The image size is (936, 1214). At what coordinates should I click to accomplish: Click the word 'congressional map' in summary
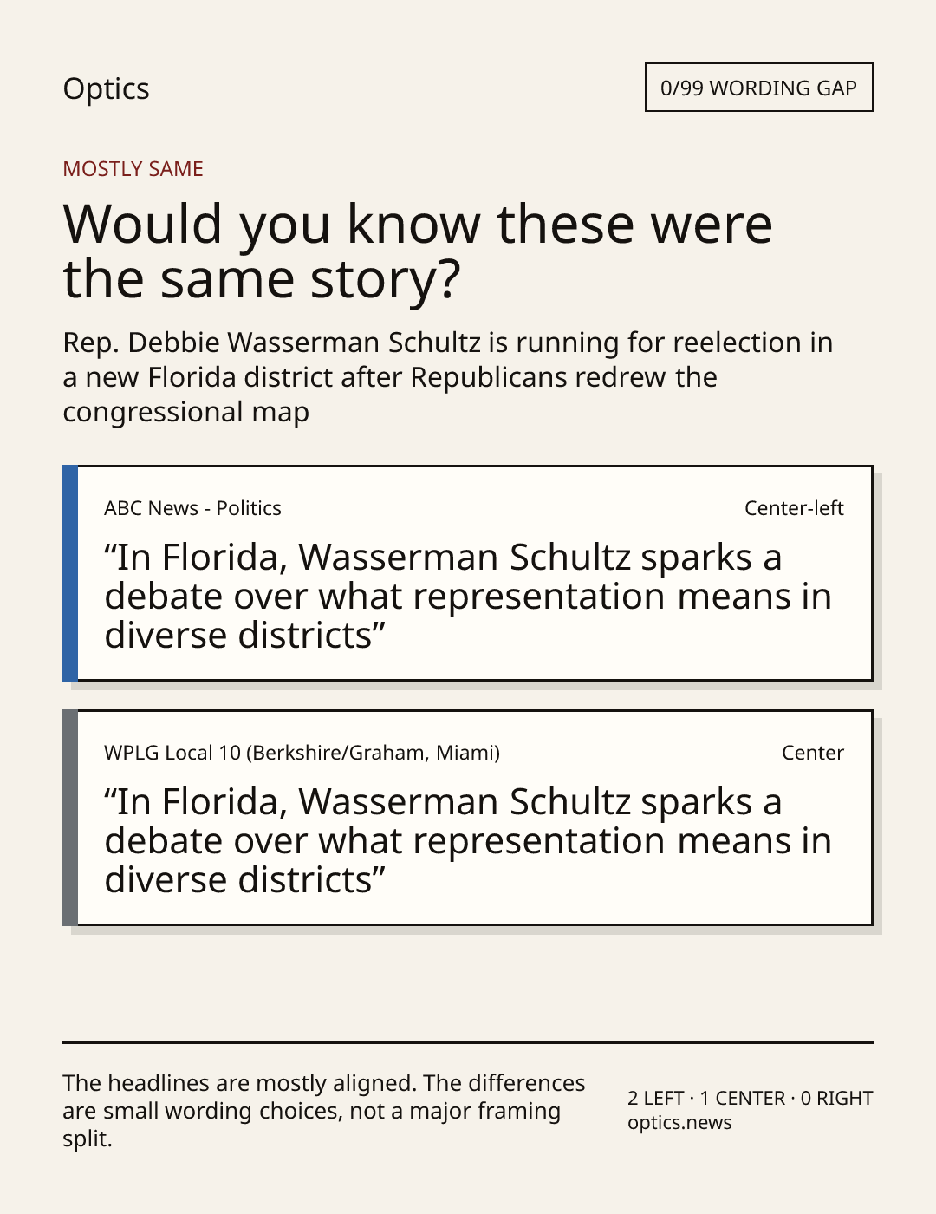(185, 412)
